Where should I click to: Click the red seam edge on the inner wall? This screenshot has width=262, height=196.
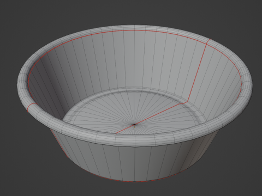[x=197, y=72]
